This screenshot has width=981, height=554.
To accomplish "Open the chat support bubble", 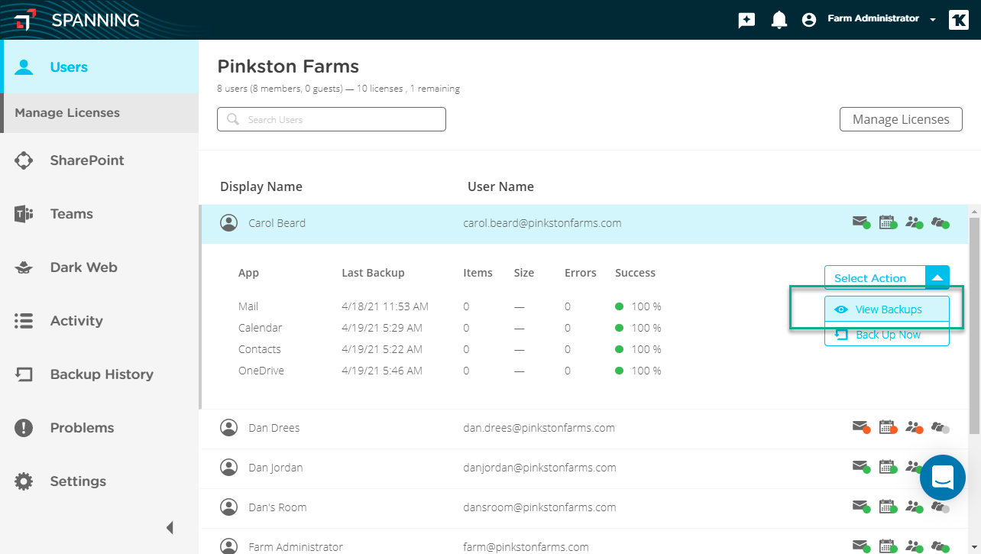I will click(943, 478).
